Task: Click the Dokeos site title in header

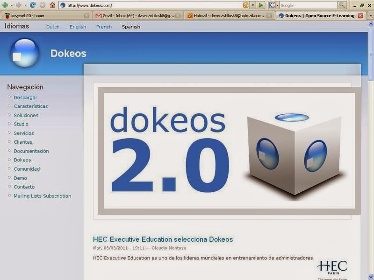Action: tap(68, 53)
